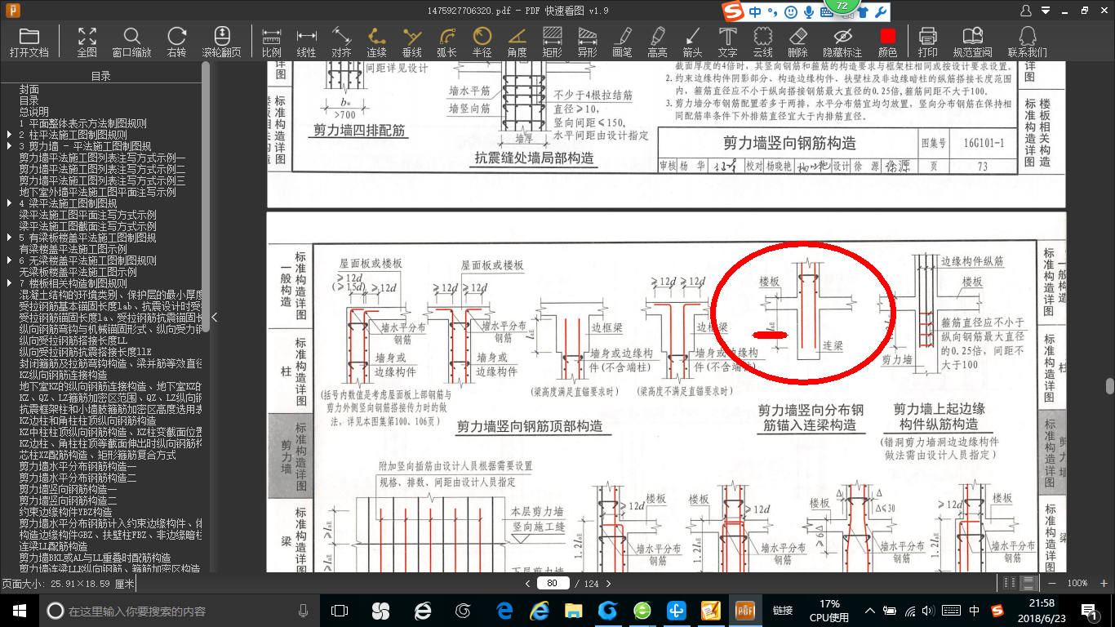Open bookmark 有梁楼盖平法施工图示例
This screenshot has height=627, width=1115.
coord(73,249)
